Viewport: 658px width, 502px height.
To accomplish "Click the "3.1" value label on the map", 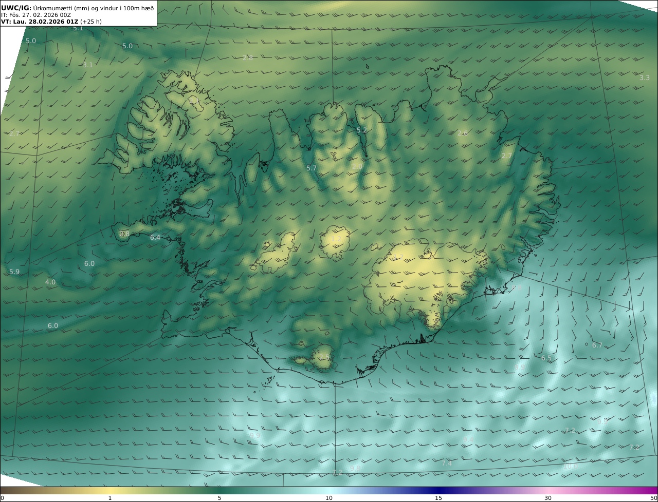I will tap(88, 65).
